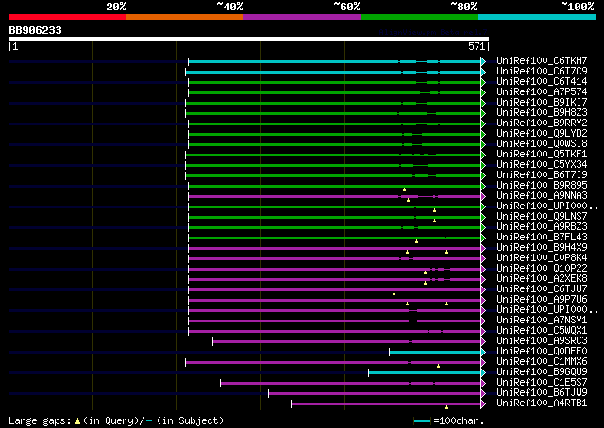Viewport: 604px width, 428px height.
Task: Select the UniRef100_C5WQX1 label
Action: pyautogui.click(x=542, y=331)
